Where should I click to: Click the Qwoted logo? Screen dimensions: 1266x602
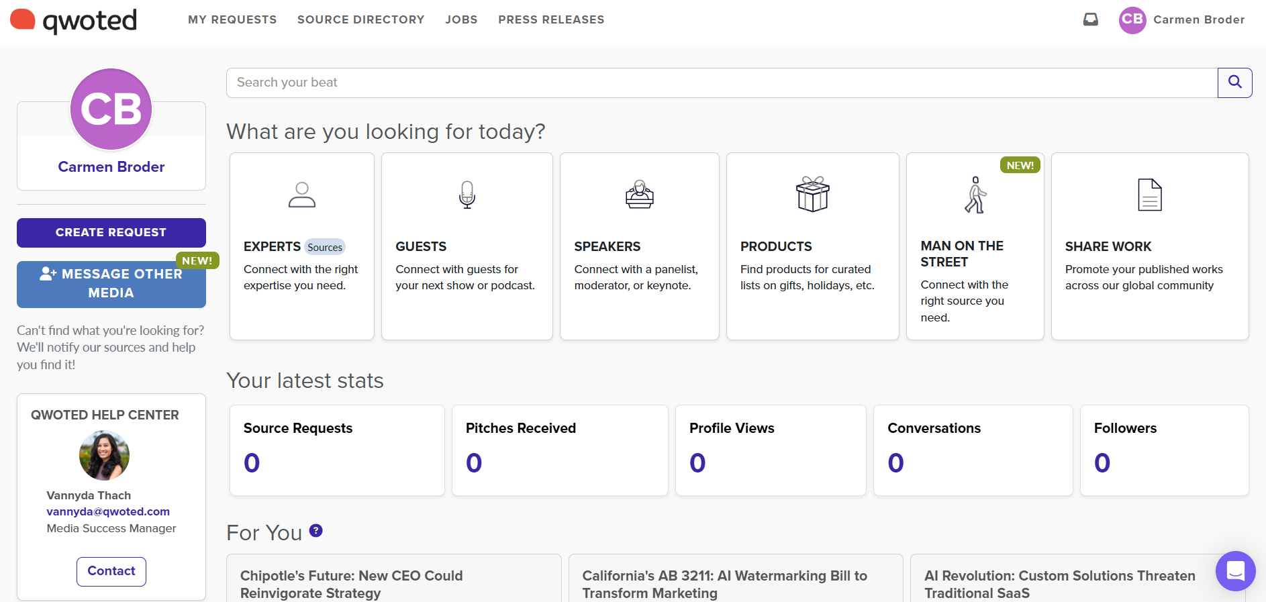tap(73, 20)
